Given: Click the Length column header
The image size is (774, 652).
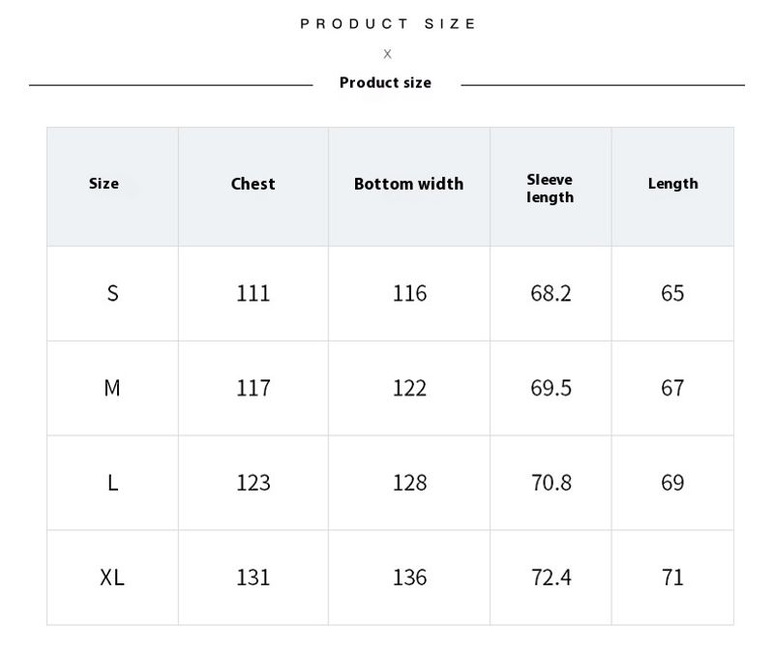Looking at the screenshot, I should pyautogui.click(x=672, y=184).
